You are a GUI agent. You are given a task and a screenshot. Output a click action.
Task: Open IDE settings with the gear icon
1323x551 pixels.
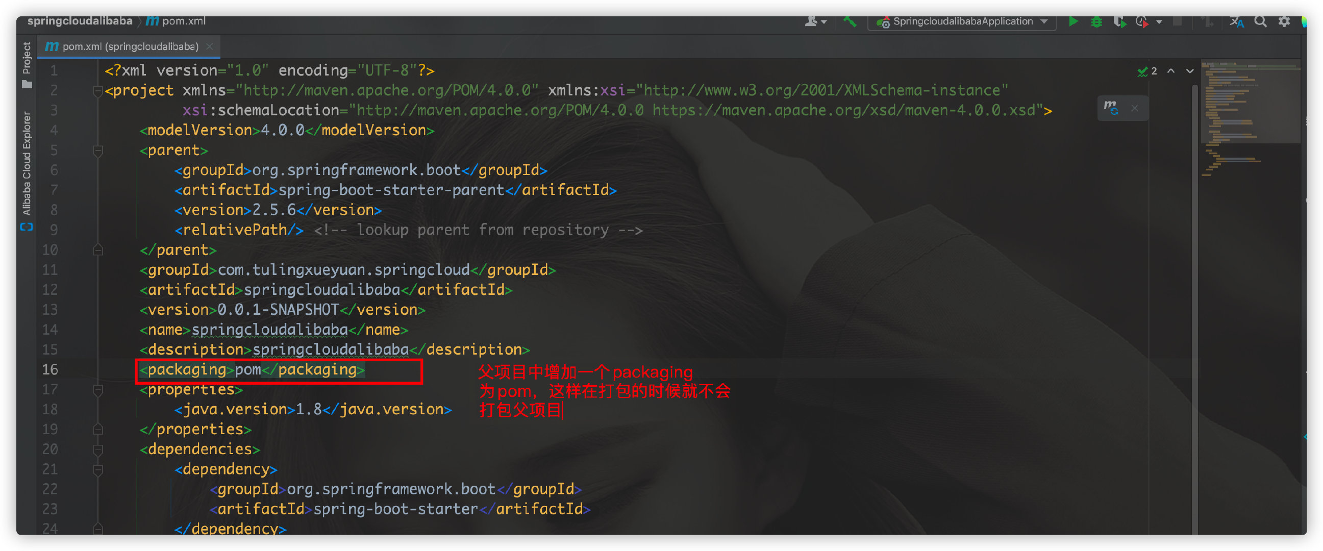[x=1283, y=21]
